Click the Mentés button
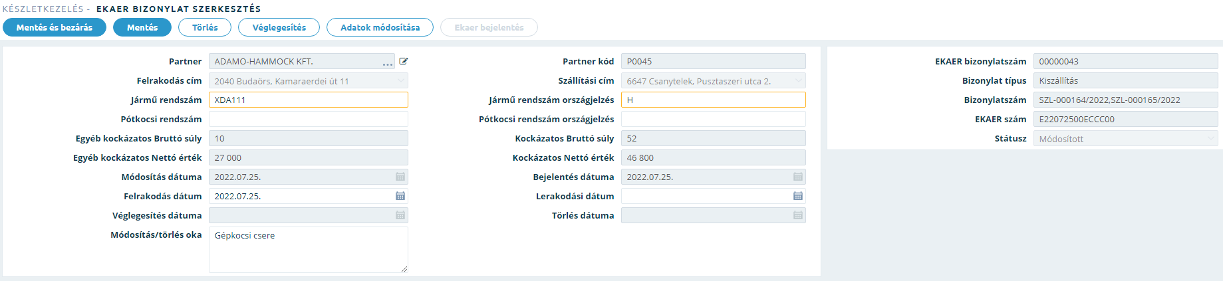Screen dimensions: 1223x281 (142, 27)
